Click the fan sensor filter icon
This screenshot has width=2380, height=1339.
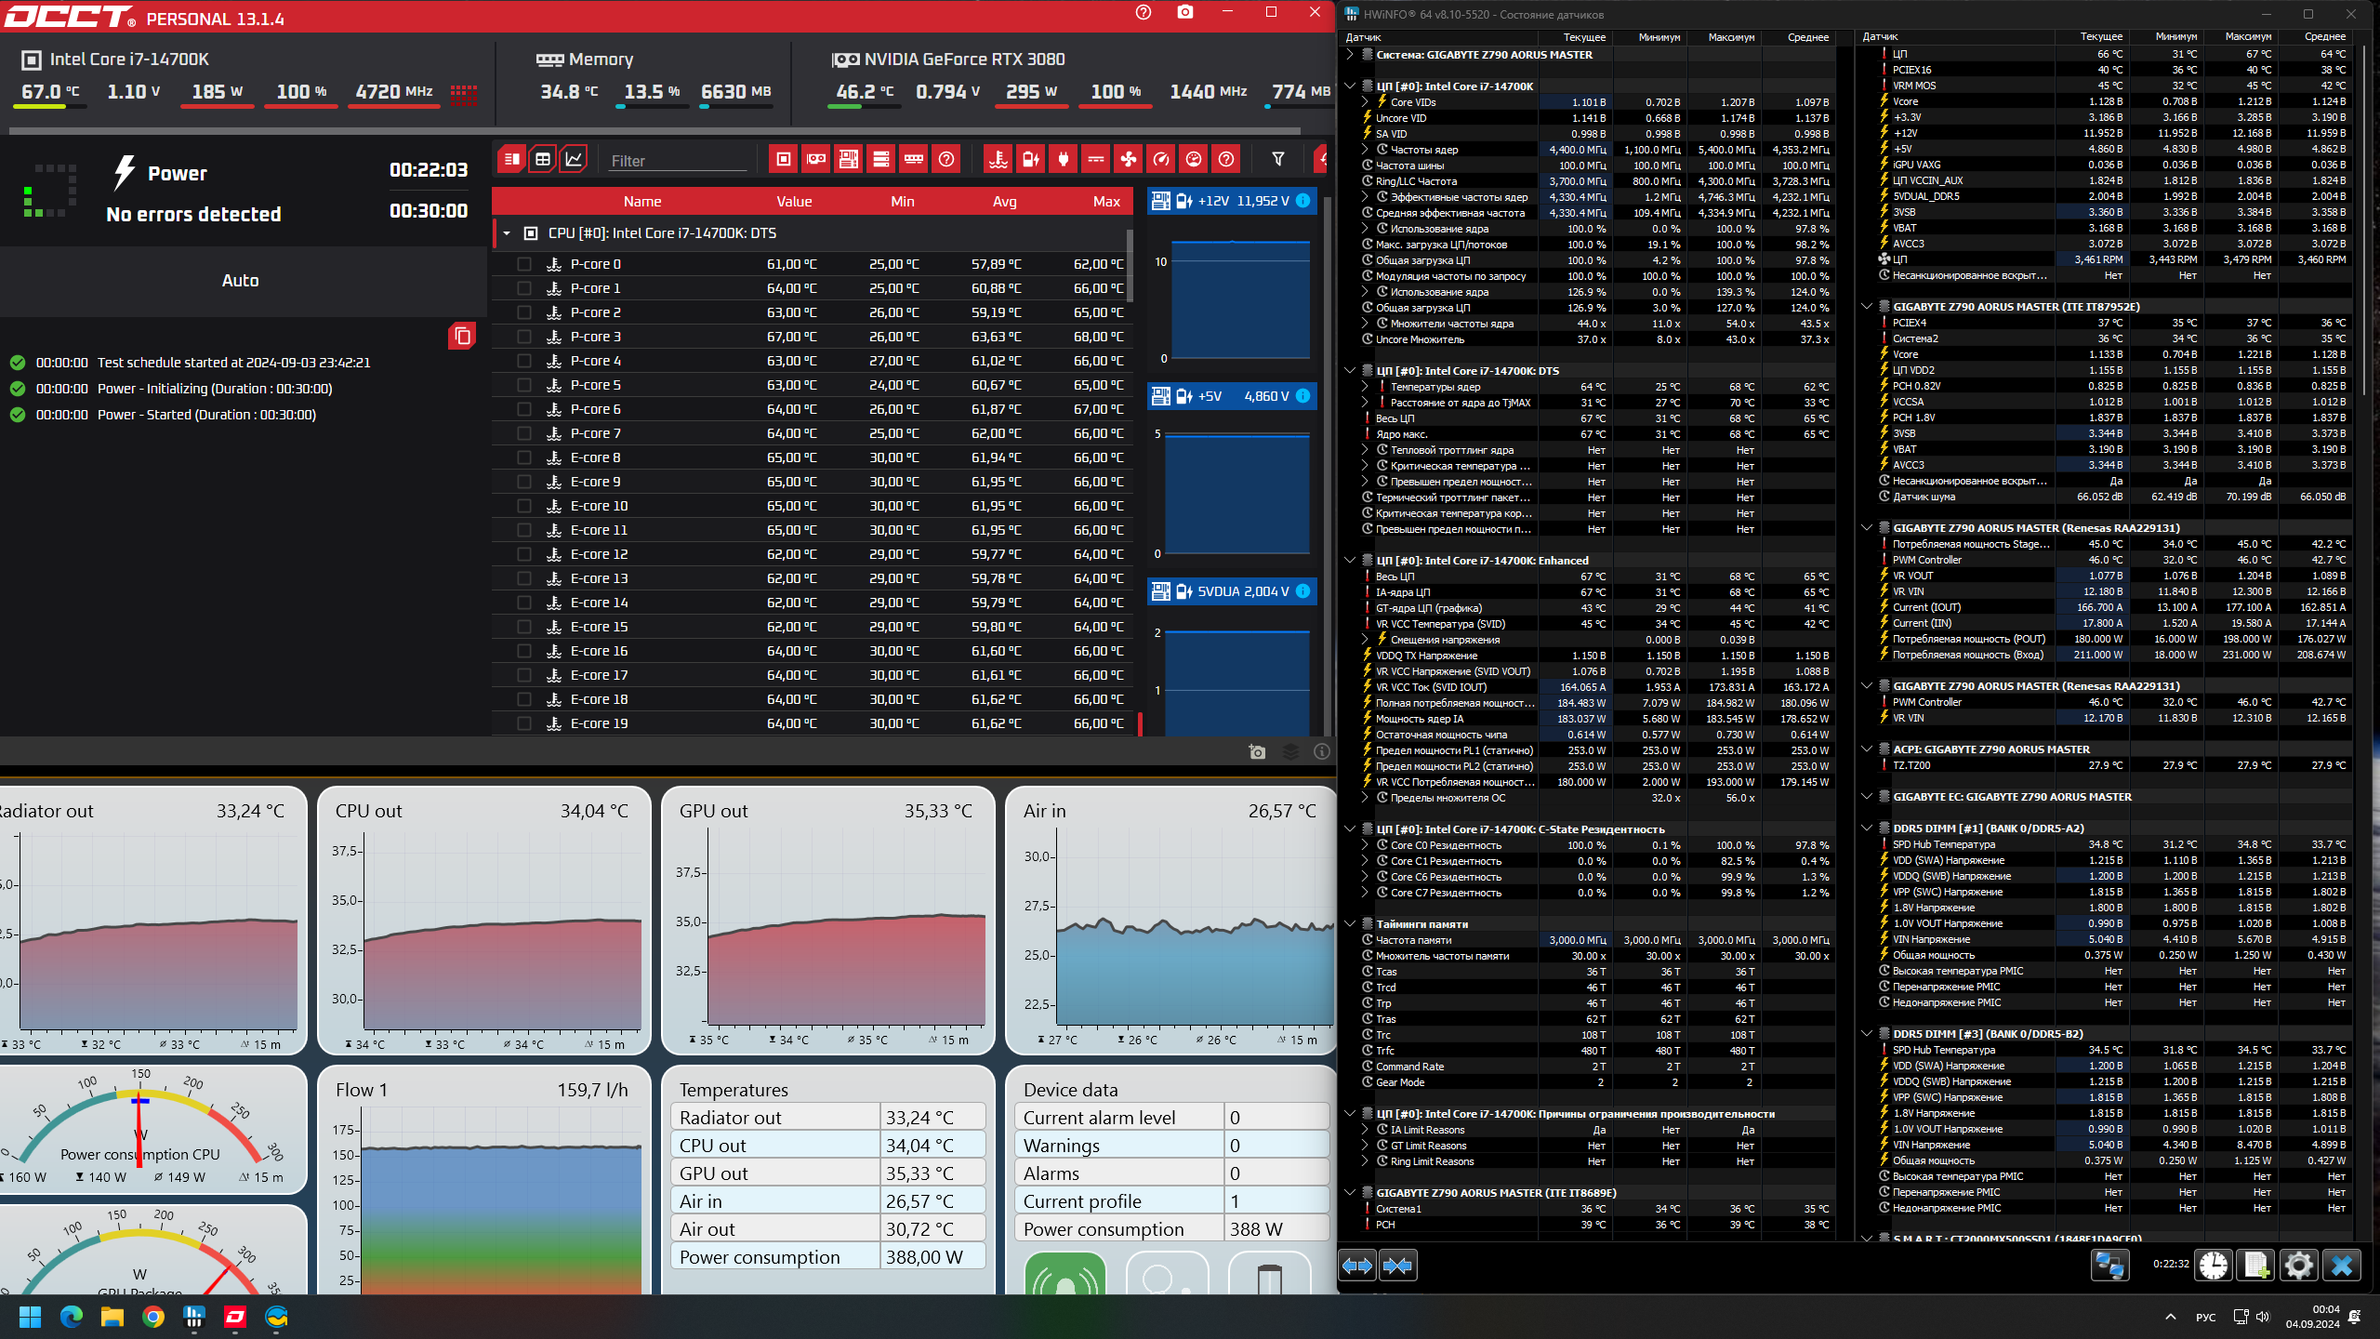(x=1128, y=160)
